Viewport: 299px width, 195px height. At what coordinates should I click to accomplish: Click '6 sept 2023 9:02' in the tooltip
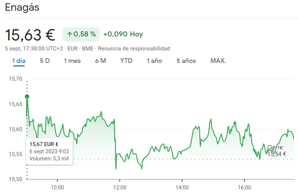pos(49,151)
